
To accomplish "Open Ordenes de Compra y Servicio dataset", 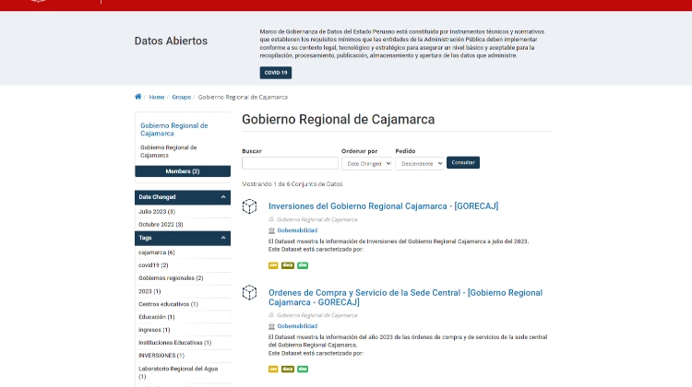I will tap(405, 298).
